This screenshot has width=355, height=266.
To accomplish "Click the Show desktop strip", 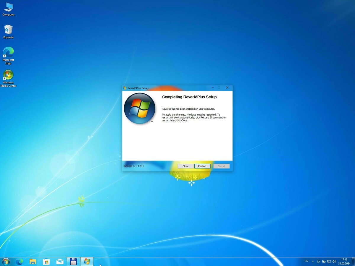I will click(x=353, y=262).
